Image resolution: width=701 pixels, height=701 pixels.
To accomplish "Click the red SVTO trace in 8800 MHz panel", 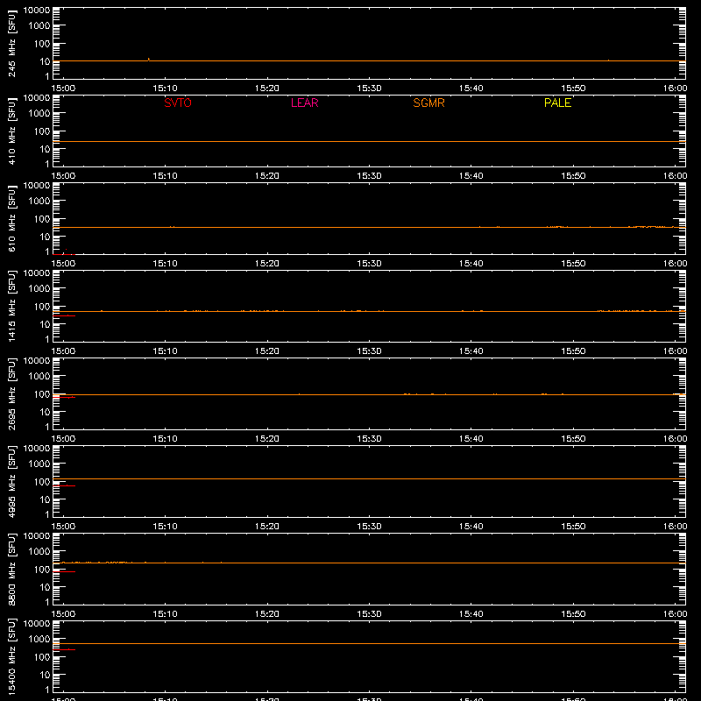I will coord(64,571).
